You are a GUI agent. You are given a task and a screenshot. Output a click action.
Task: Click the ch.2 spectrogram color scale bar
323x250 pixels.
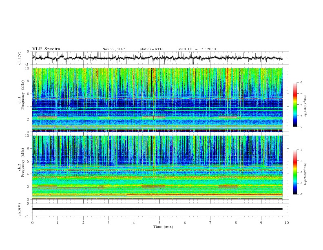coord(295,172)
